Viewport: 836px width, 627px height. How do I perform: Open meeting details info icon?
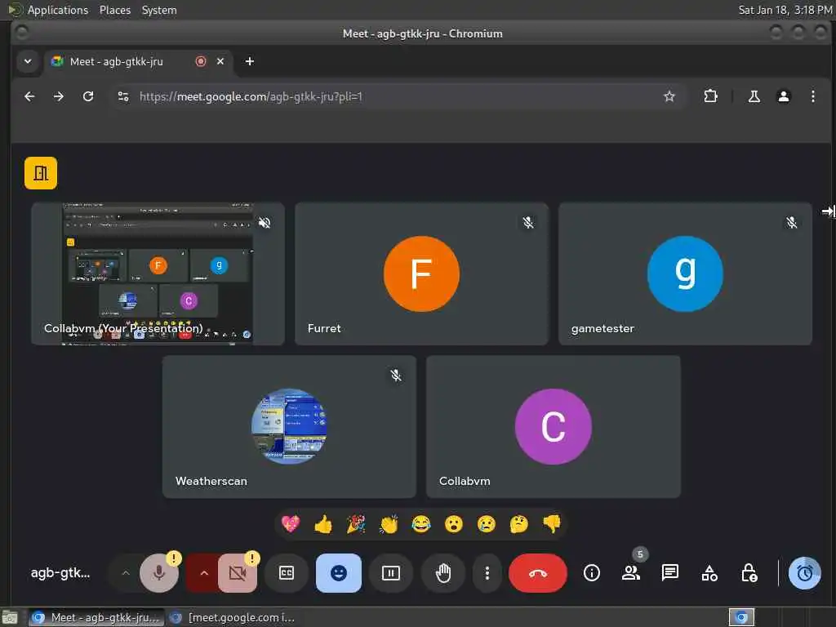pyautogui.click(x=591, y=573)
